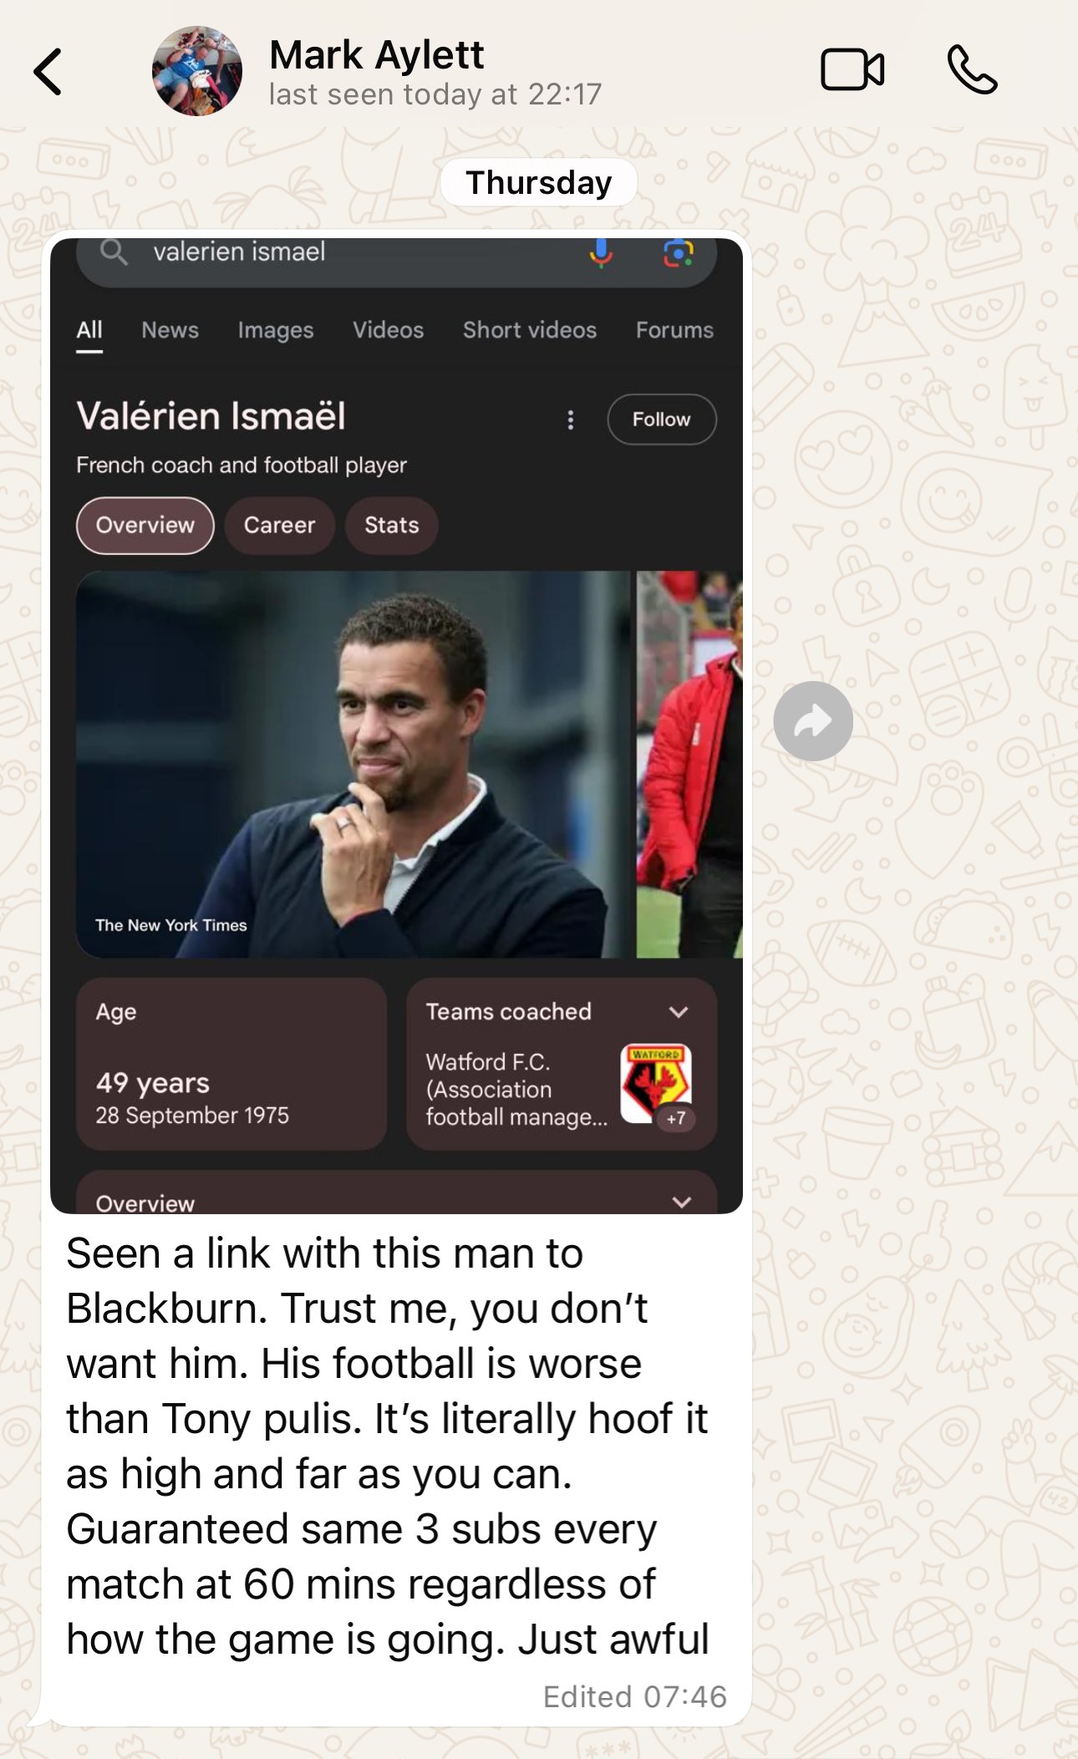Tap the back arrow icon

48,71
